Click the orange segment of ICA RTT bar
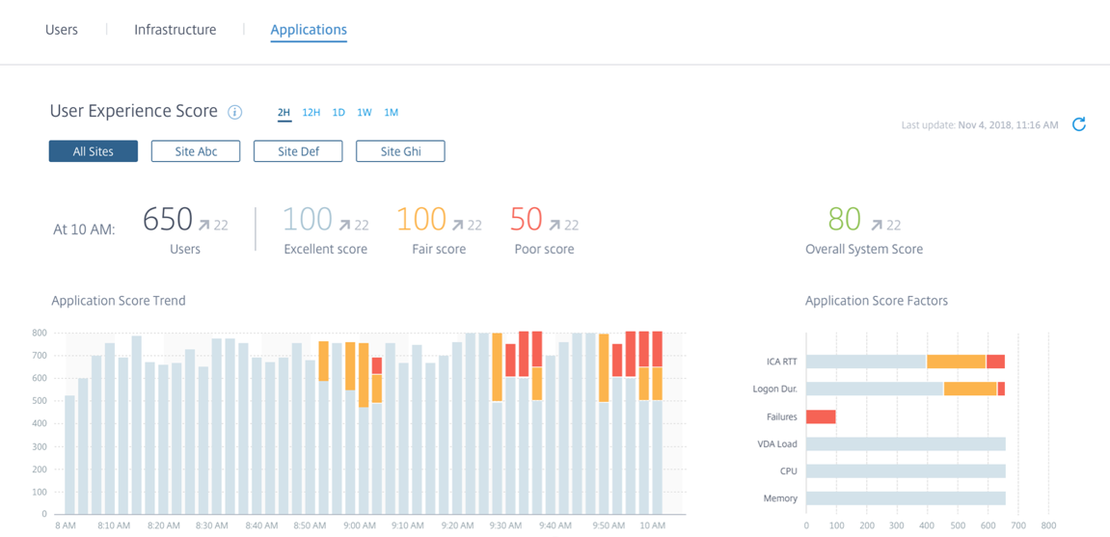1110x537 pixels. point(956,362)
